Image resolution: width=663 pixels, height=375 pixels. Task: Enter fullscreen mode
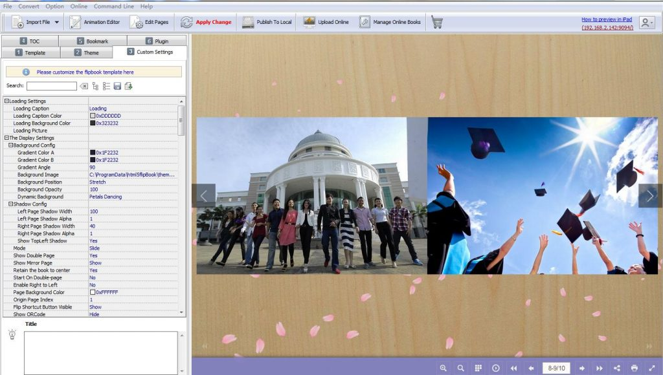(652, 368)
